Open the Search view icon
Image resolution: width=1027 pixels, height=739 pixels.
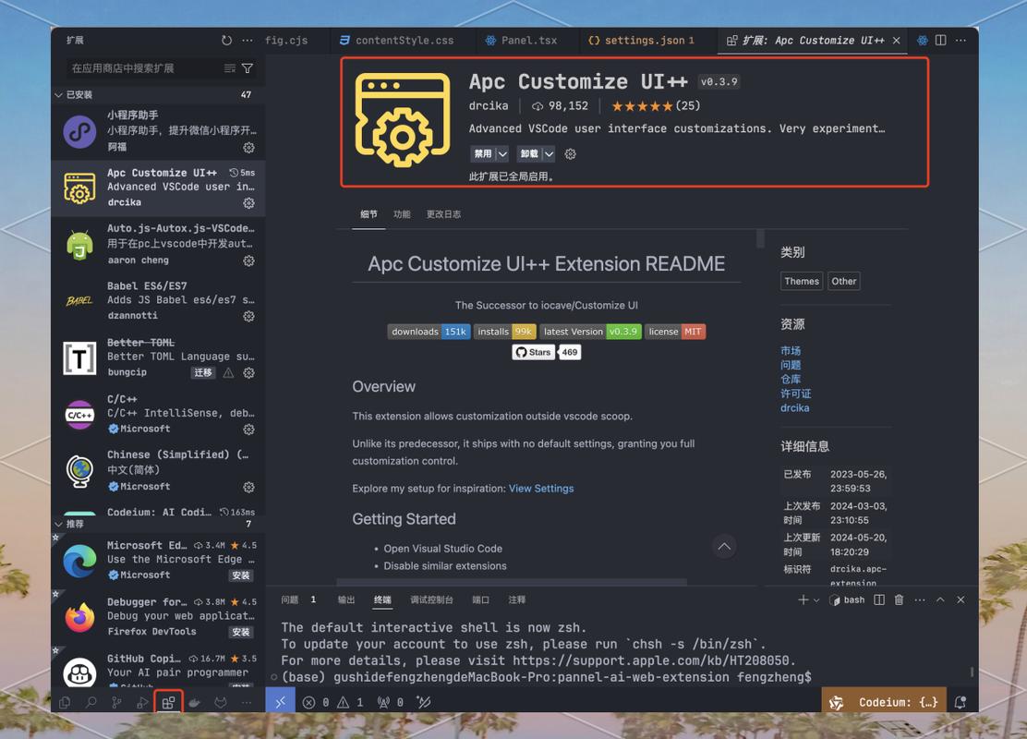tap(91, 703)
